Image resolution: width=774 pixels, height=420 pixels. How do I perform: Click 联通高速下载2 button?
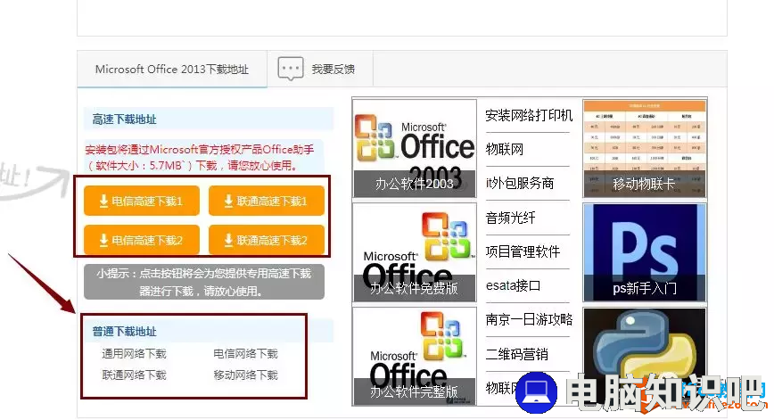267,241
